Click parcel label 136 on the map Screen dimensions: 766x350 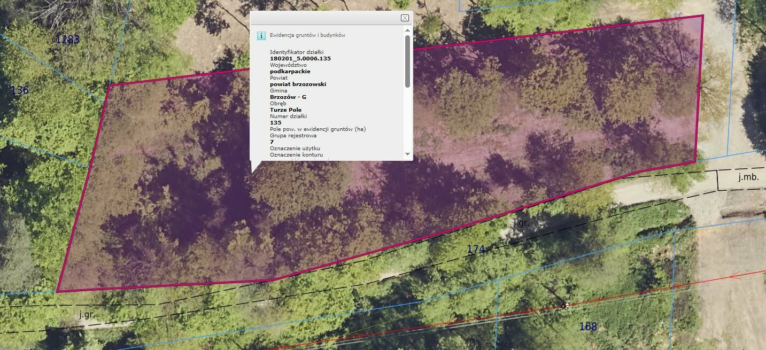tap(20, 90)
